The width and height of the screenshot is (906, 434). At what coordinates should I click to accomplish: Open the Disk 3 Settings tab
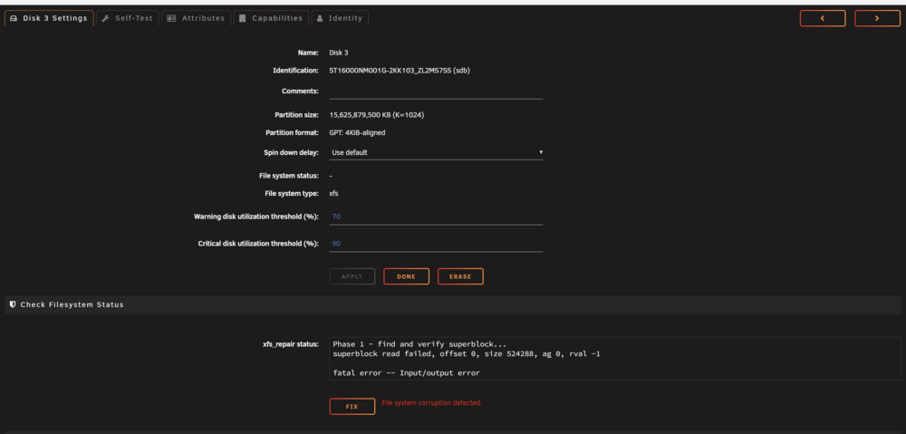coord(49,18)
